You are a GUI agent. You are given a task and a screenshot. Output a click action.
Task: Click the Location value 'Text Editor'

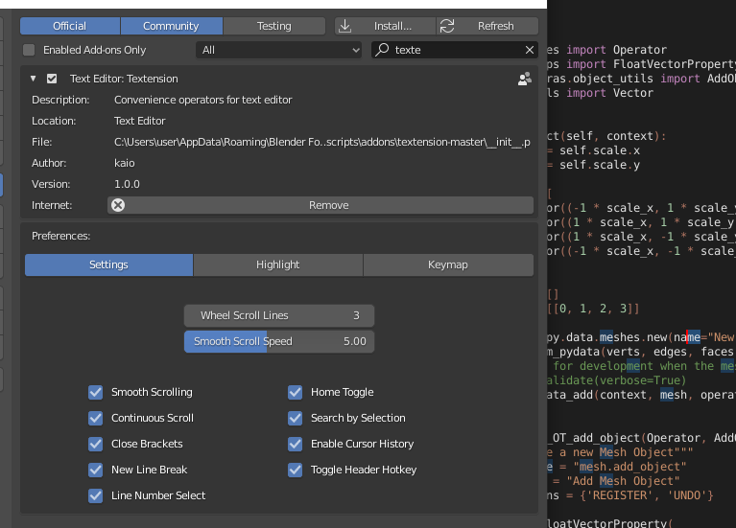pyautogui.click(x=140, y=121)
